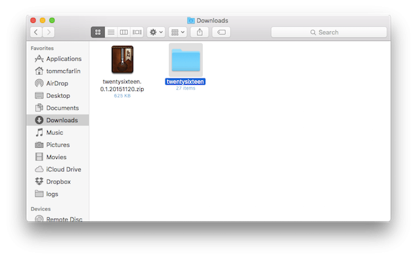Select the twentysixteen folder icon
417x259 pixels.
click(186, 60)
